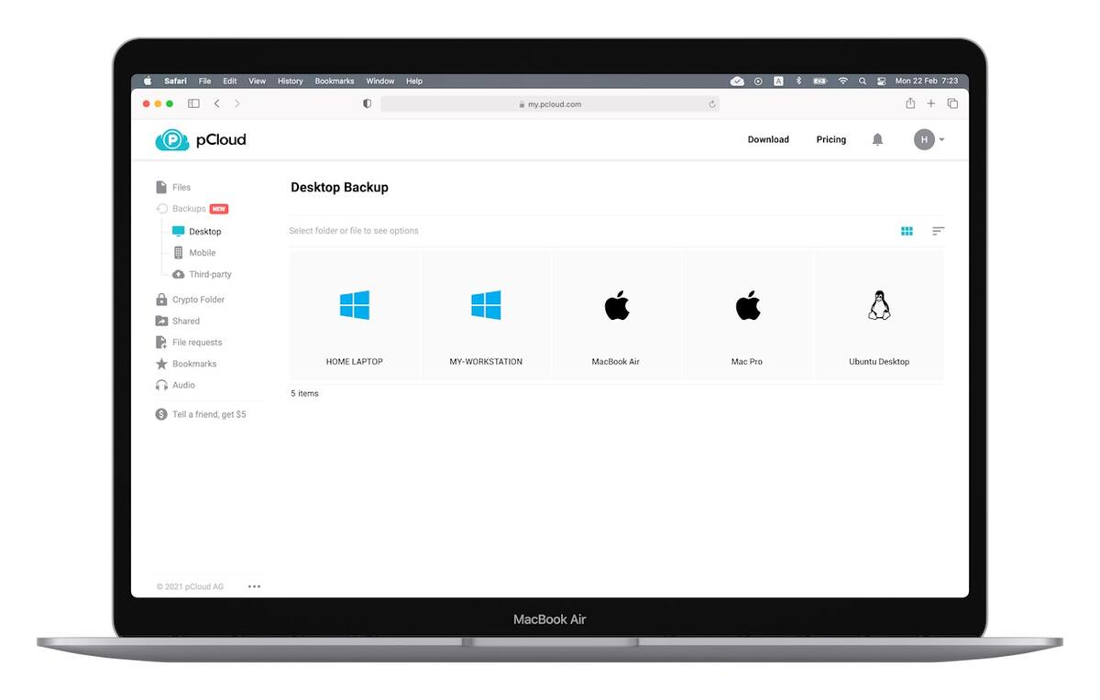Click the Files document icon
The height and width of the screenshot is (700, 1100).
[x=161, y=186]
